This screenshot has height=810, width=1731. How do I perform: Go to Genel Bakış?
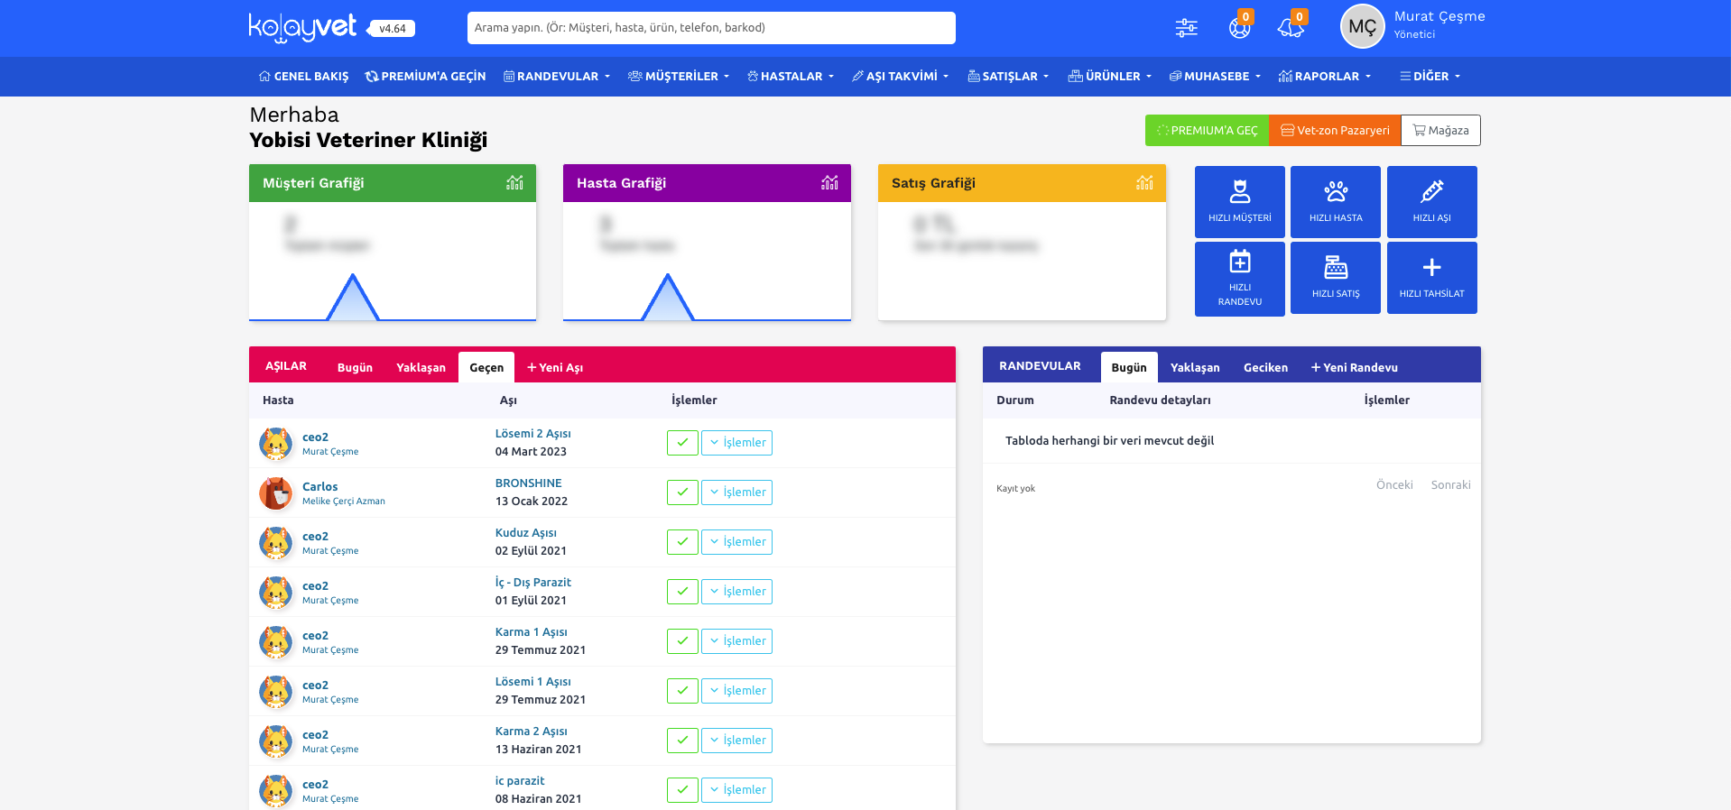[303, 77]
